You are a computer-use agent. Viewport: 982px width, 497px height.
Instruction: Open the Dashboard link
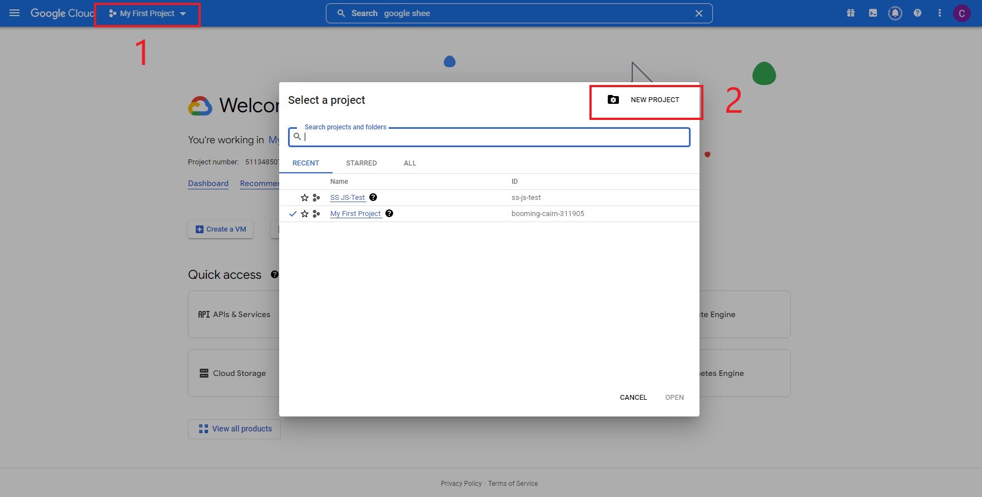coord(208,184)
